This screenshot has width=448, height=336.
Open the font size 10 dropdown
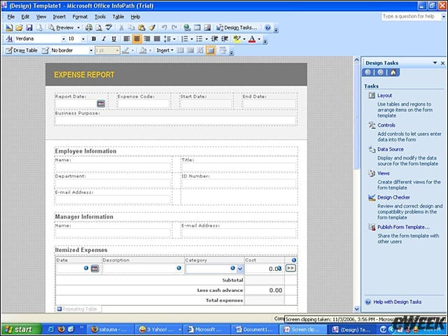pos(83,39)
